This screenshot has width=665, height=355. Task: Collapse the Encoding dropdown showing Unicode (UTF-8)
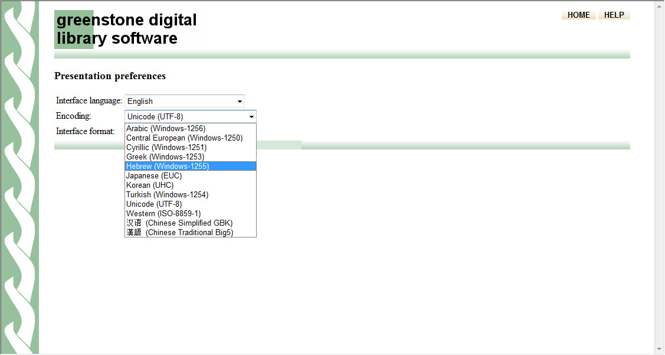[x=191, y=116]
